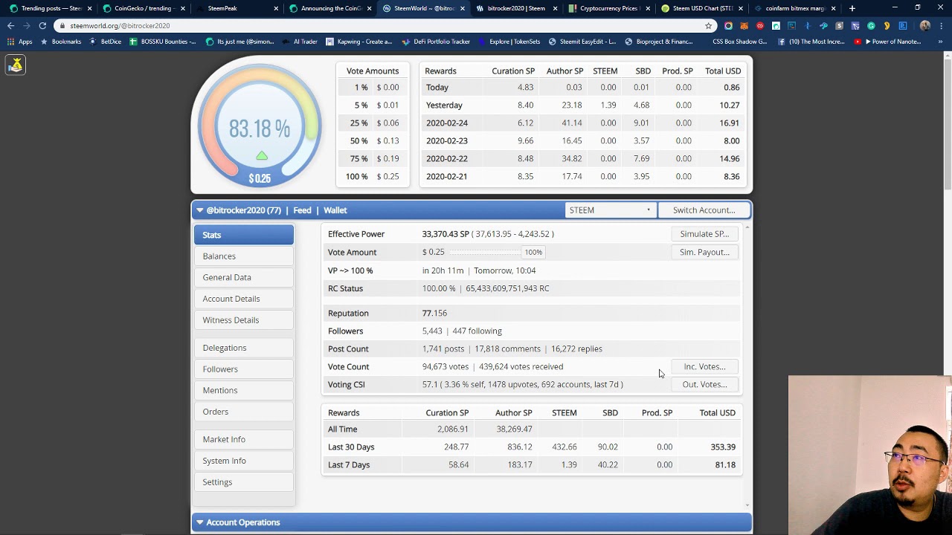952x535 pixels.
Task: Open the Wallet link in account header
Action: click(335, 210)
